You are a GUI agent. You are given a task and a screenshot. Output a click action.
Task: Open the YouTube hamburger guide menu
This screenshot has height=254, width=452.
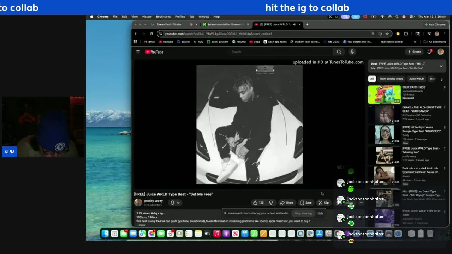point(138,52)
